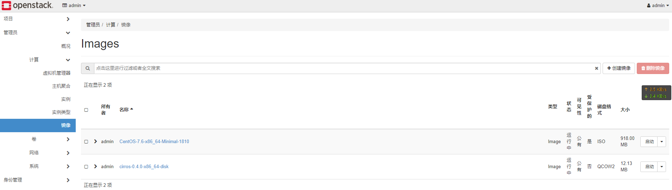The height and width of the screenshot is (190, 672).
Task: Expand the cirros image row details
Action: 95,166
